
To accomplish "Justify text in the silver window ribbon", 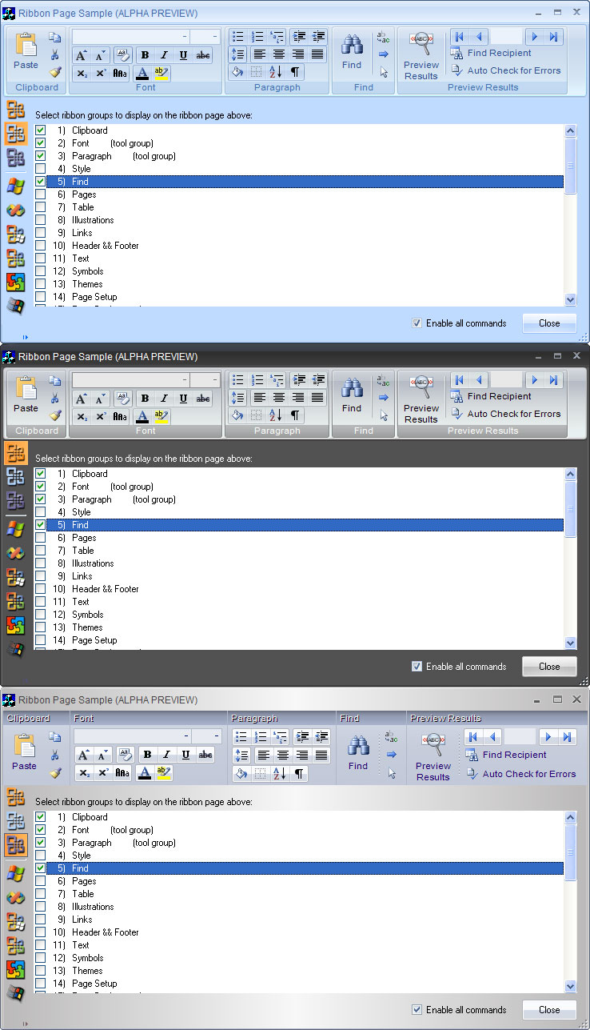I will click(x=321, y=755).
